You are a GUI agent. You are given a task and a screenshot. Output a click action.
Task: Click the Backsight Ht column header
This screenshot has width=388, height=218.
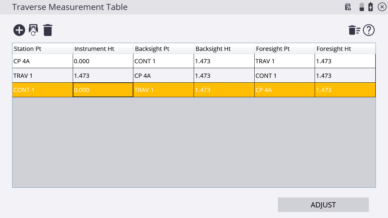[x=224, y=48]
